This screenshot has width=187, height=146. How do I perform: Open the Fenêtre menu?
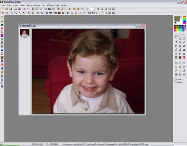pos(64,5)
